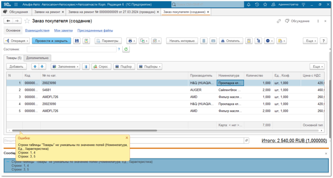Open service settings lines icon in title bar
Viewport: 333px width, 178px height.
click(303, 4)
